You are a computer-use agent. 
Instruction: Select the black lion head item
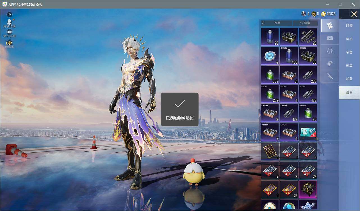pos(308,189)
